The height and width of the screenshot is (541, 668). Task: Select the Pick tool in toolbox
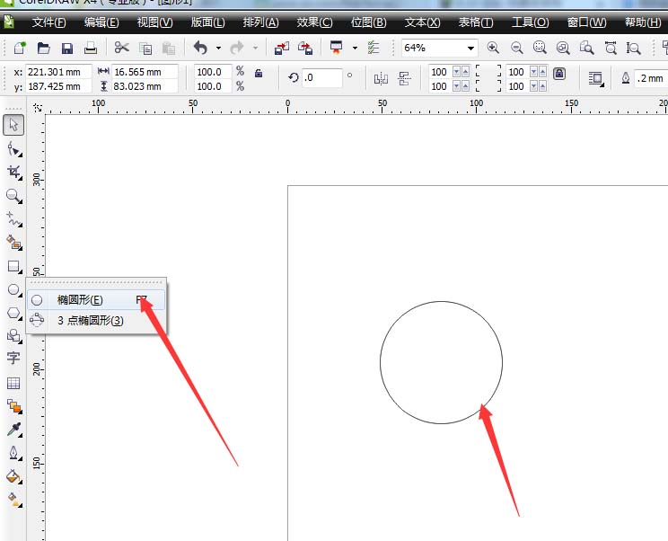[13, 125]
